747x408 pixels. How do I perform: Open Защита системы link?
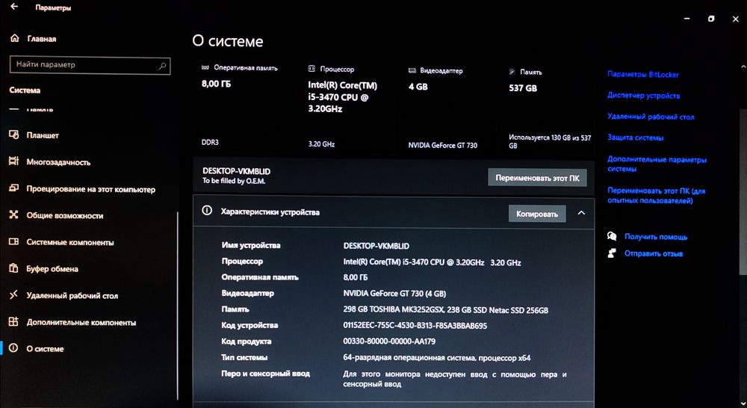(x=635, y=137)
